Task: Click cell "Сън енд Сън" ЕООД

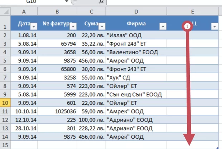Action: (x=136, y=95)
